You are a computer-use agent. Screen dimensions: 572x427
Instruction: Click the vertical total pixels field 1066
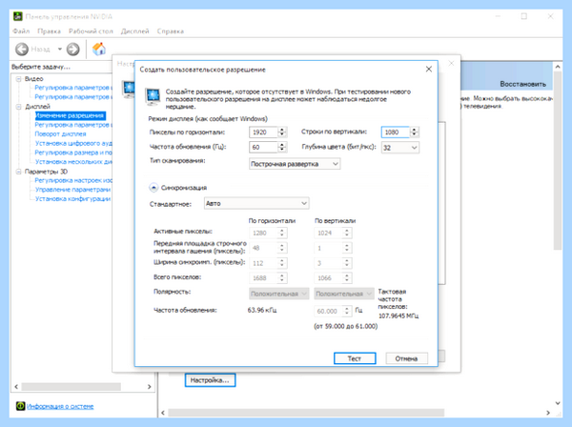pyautogui.click(x=329, y=278)
